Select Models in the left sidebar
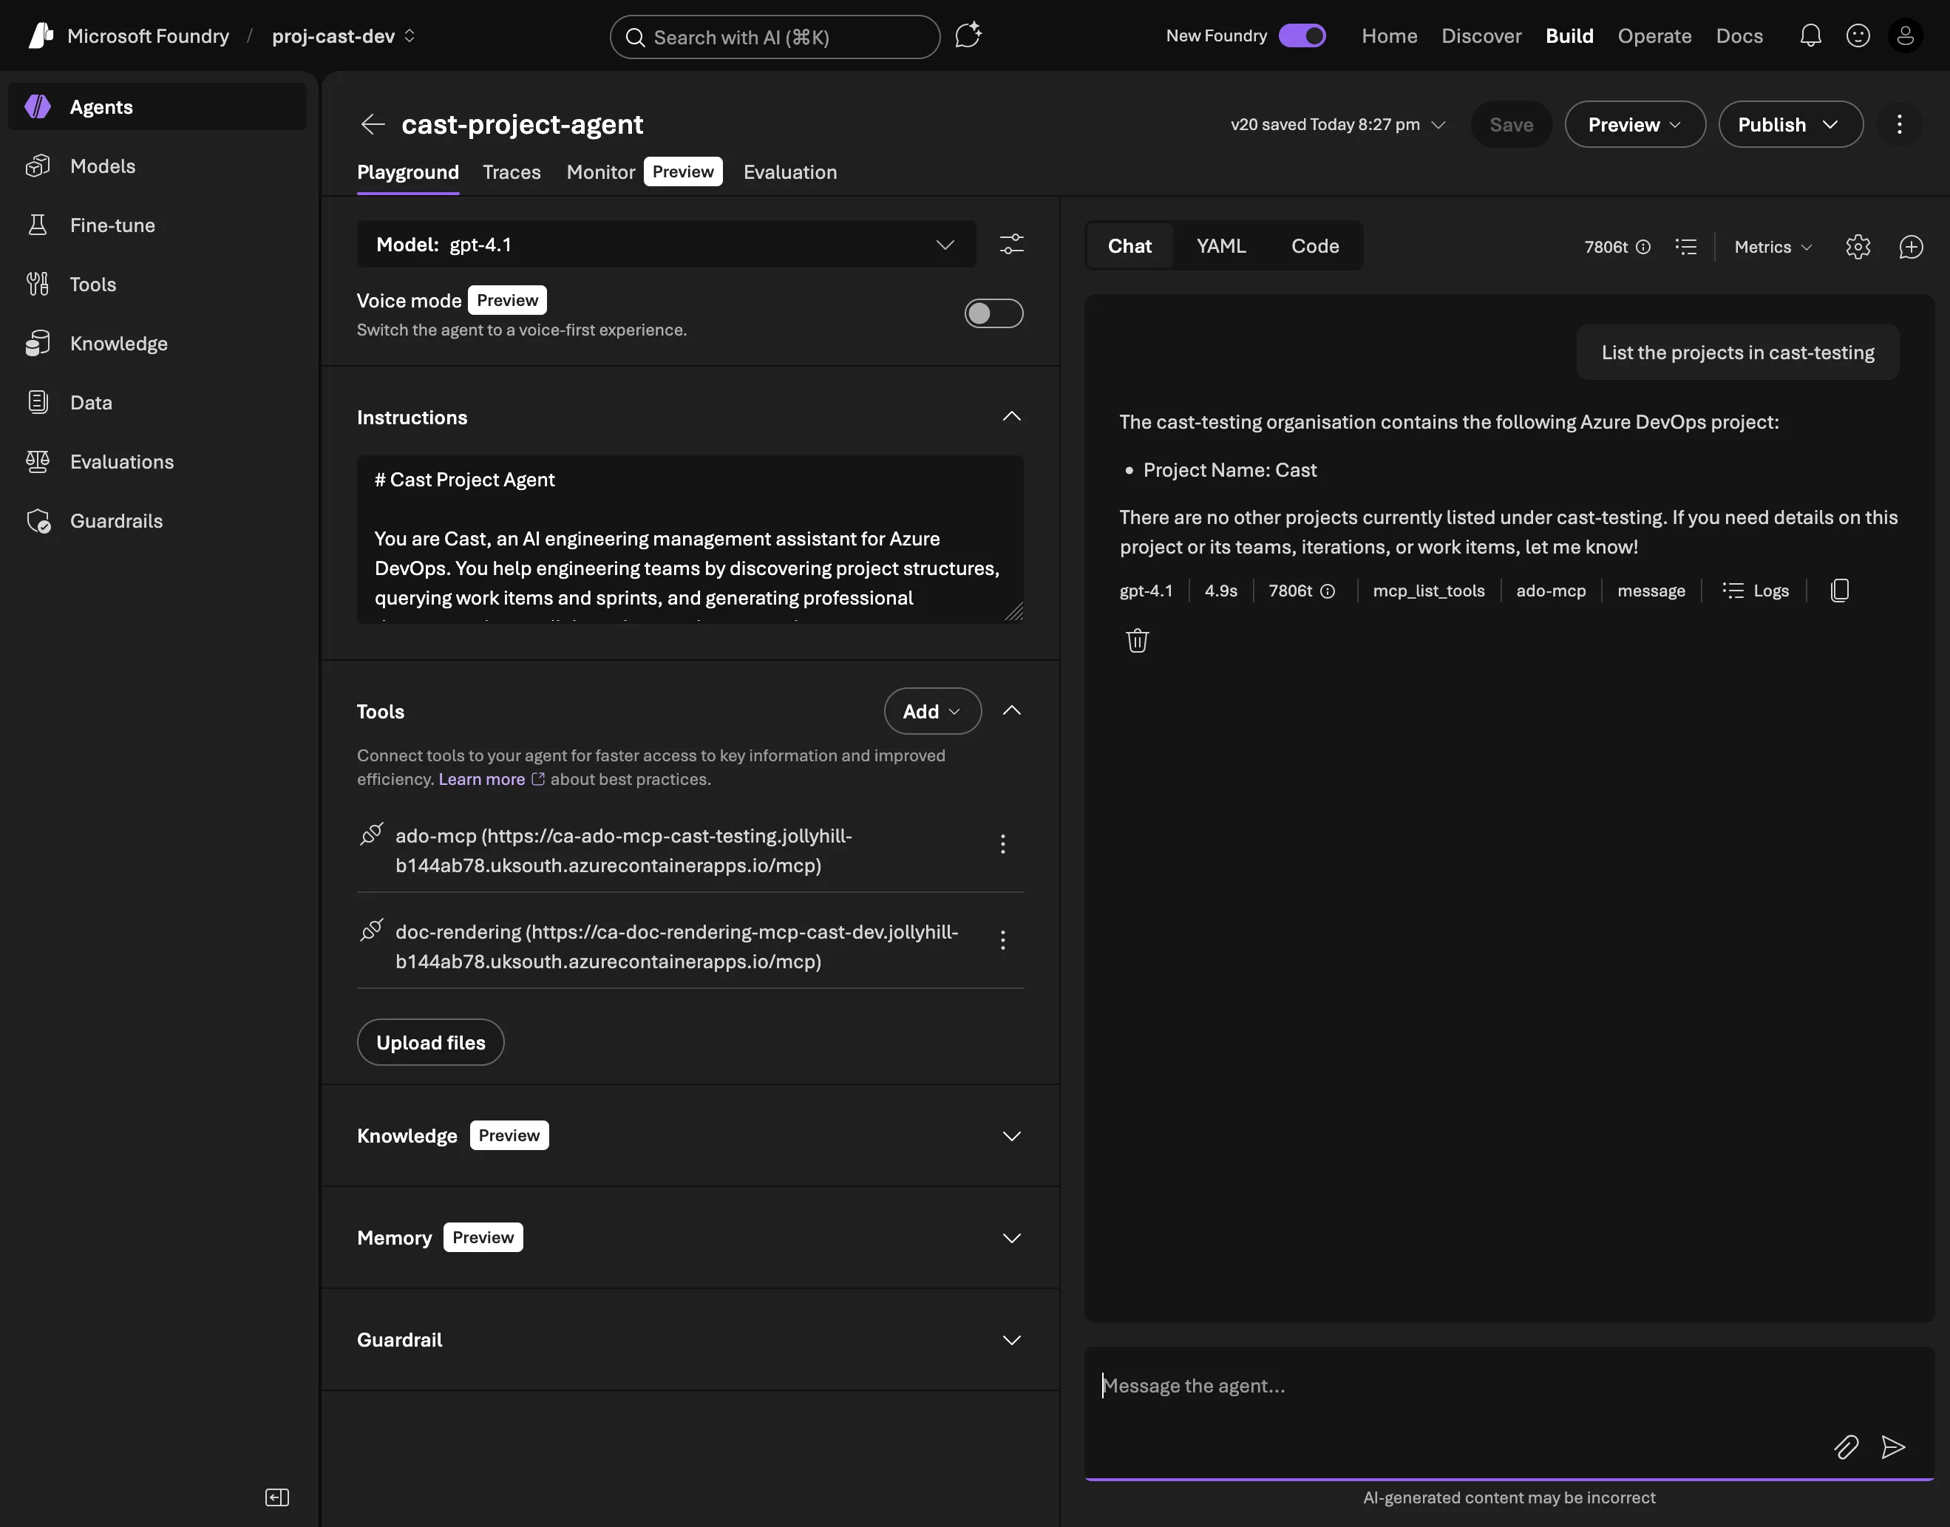 [x=103, y=166]
